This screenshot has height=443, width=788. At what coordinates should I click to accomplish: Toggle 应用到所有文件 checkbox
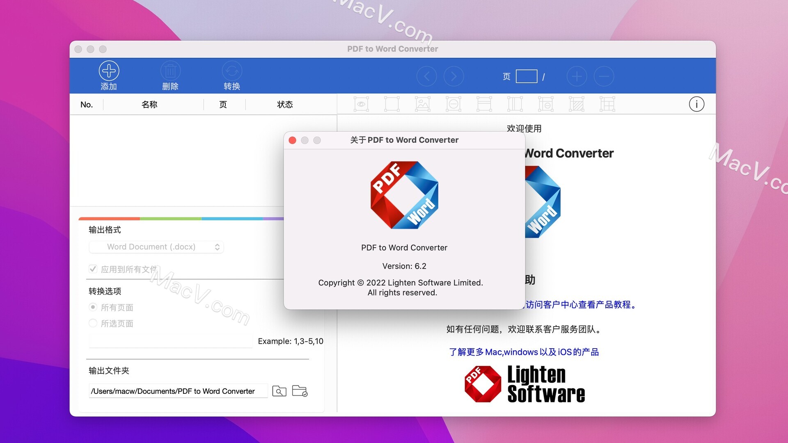point(93,269)
